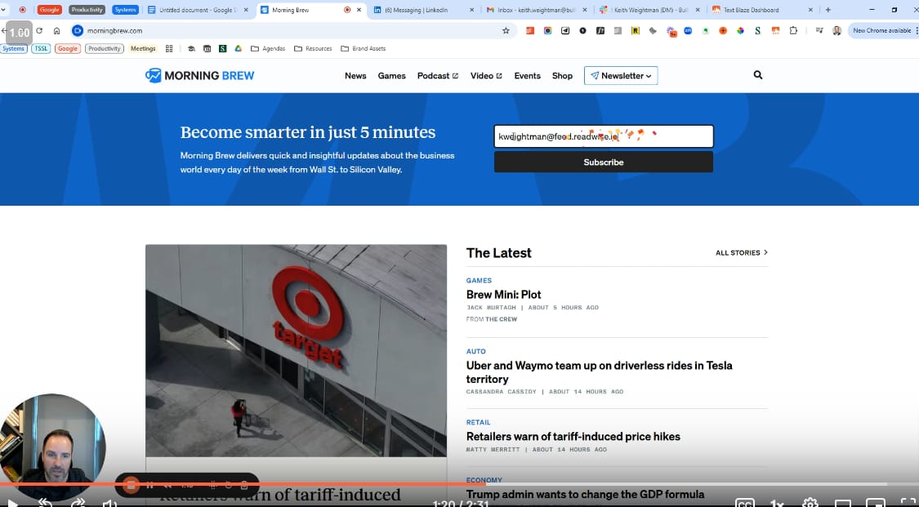Screen dimensions: 919x507
Task: Click the Subscribe button
Action: [603, 162]
